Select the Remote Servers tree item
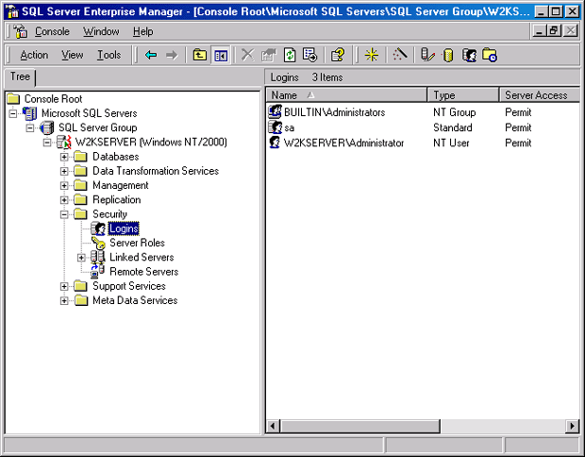585x457 pixels. click(144, 272)
